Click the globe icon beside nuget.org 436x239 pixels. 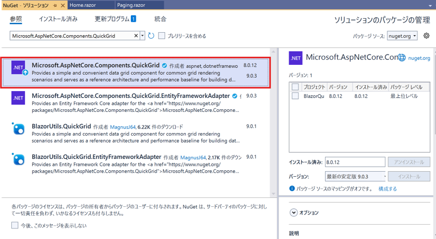[402, 58]
